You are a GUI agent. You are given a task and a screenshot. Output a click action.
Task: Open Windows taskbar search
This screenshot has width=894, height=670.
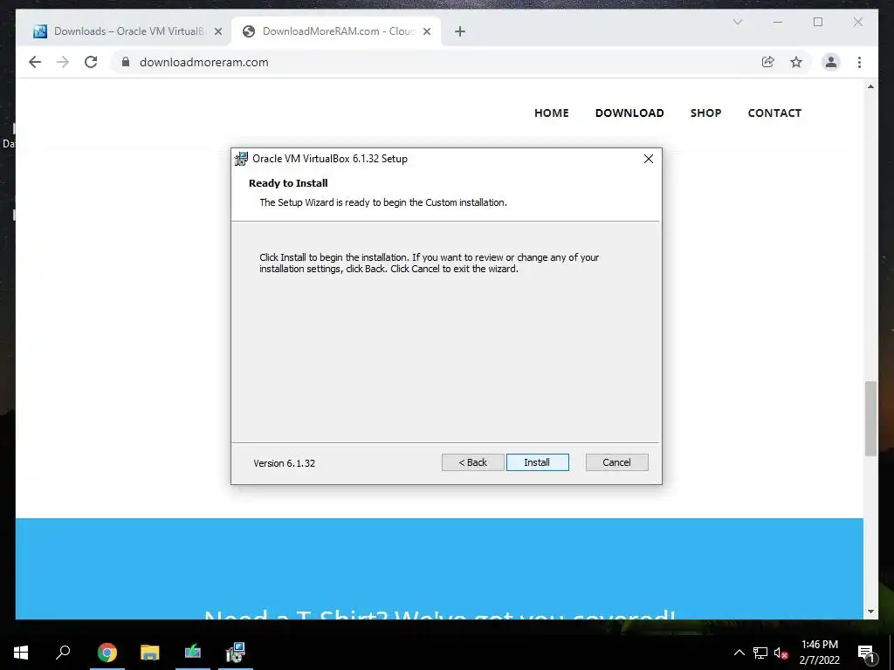(x=63, y=653)
